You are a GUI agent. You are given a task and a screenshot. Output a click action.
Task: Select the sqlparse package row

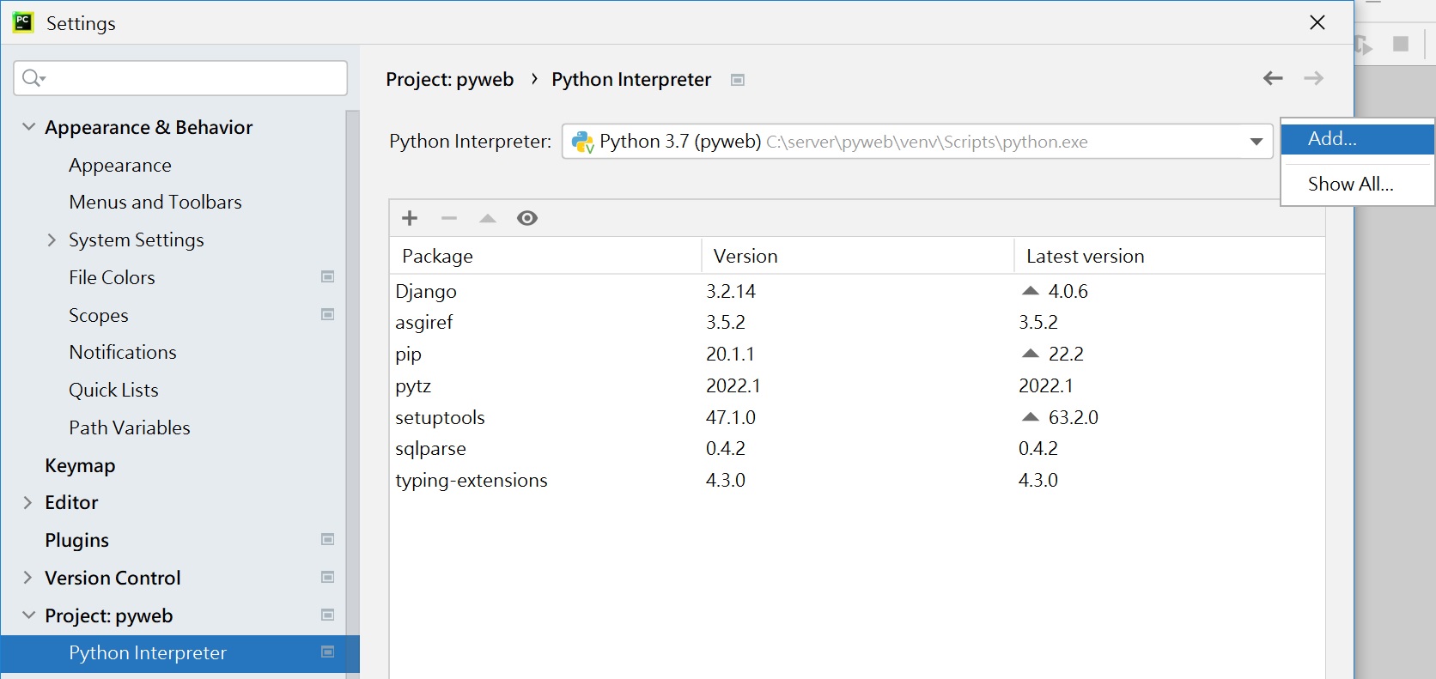[857, 448]
